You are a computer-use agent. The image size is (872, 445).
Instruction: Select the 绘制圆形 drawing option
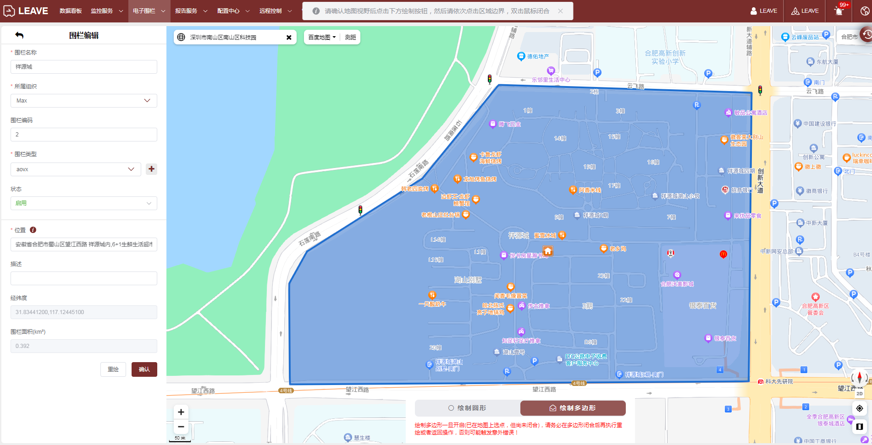tap(467, 408)
